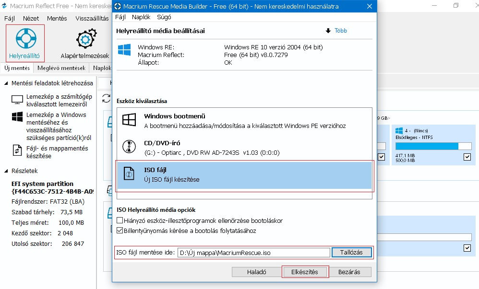The image size is (479, 289).
Task: Collapse the Részletek section
Action: 6,171
